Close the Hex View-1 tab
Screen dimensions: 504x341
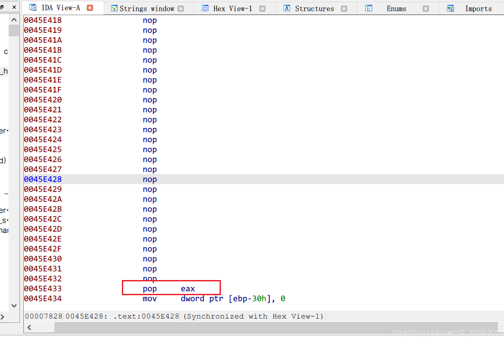coord(263,9)
